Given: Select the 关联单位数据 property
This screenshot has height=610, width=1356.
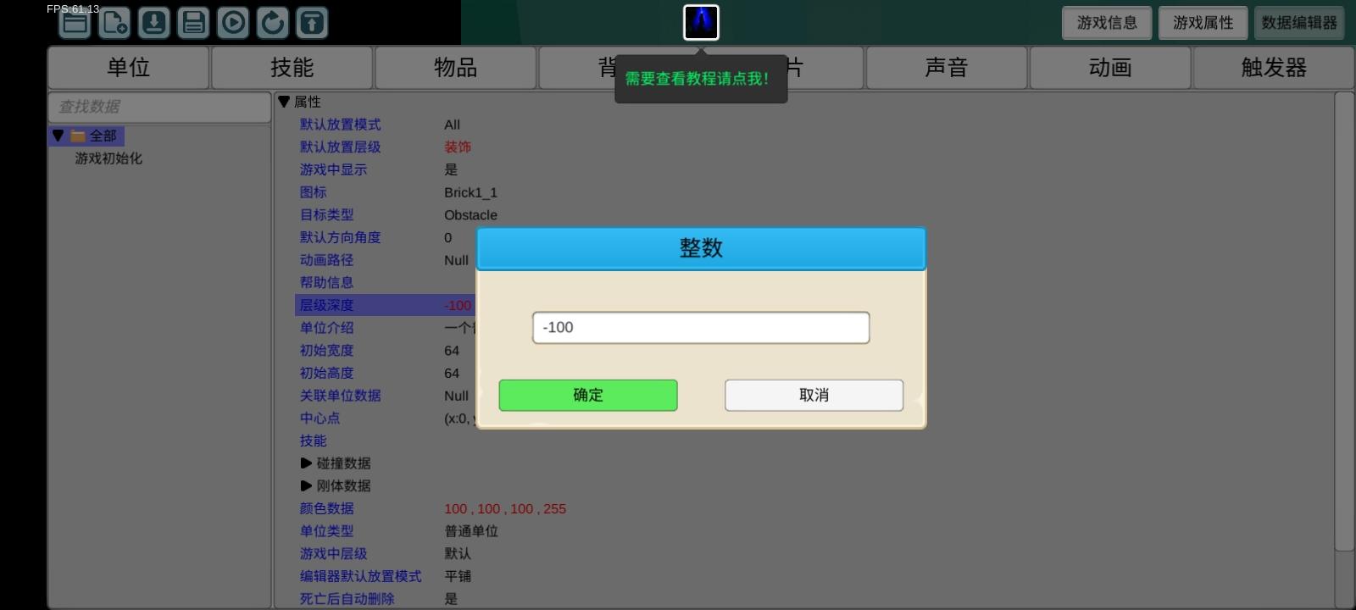Looking at the screenshot, I should pos(340,396).
